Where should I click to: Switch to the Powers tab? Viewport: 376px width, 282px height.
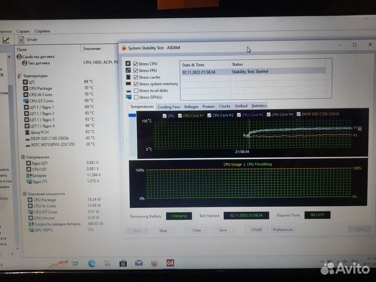[208, 107]
